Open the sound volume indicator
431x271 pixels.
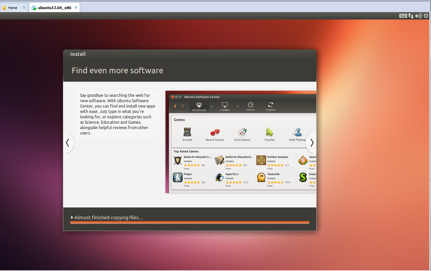pos(419,16)
